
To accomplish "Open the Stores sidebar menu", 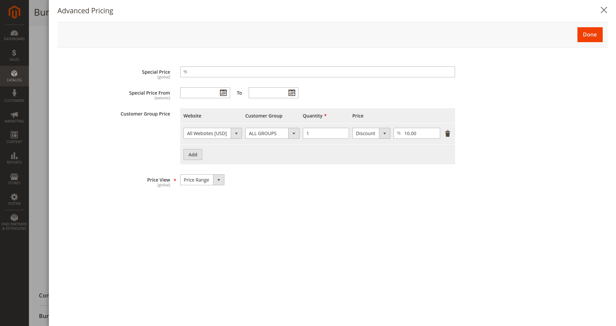I will click(14, 179).
